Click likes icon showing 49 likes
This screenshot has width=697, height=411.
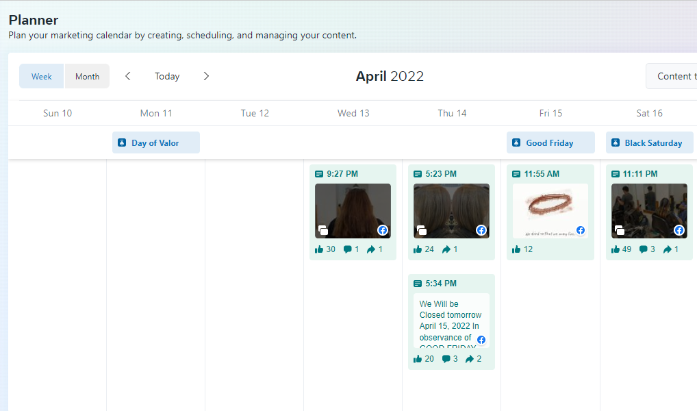pyautogui.click(x=616, y=249)
